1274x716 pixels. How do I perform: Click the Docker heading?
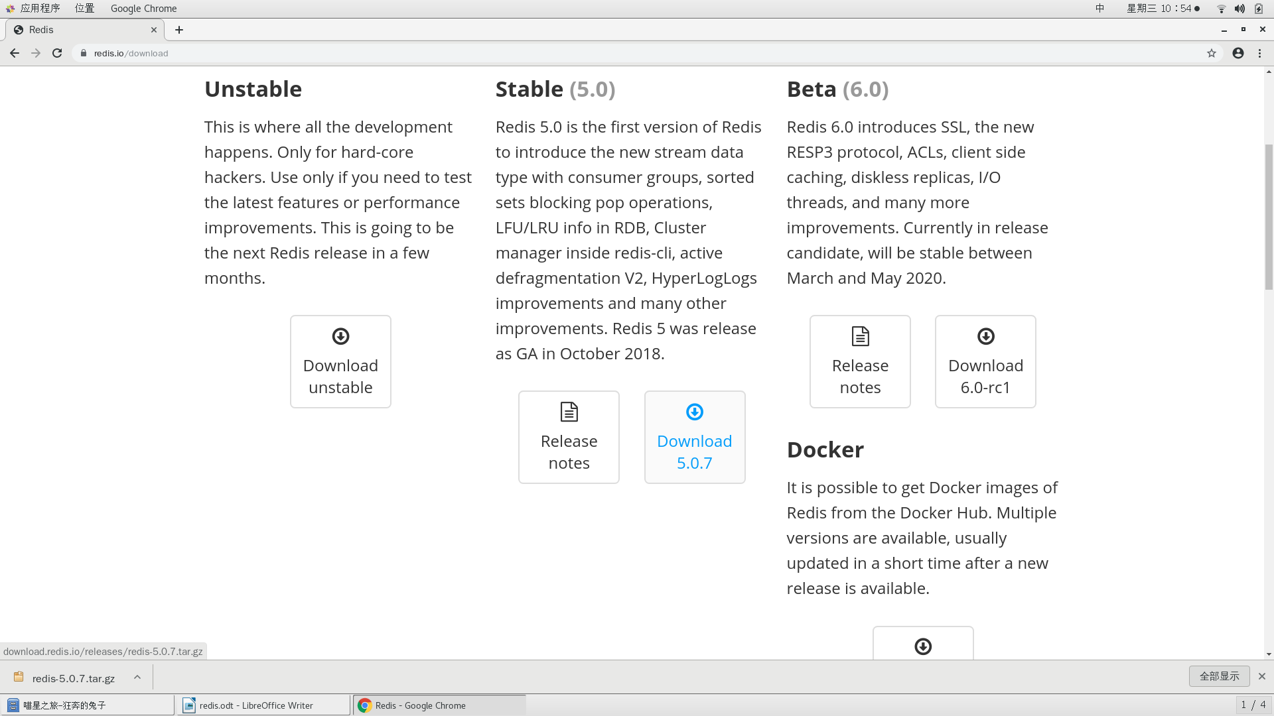[825, 449]
